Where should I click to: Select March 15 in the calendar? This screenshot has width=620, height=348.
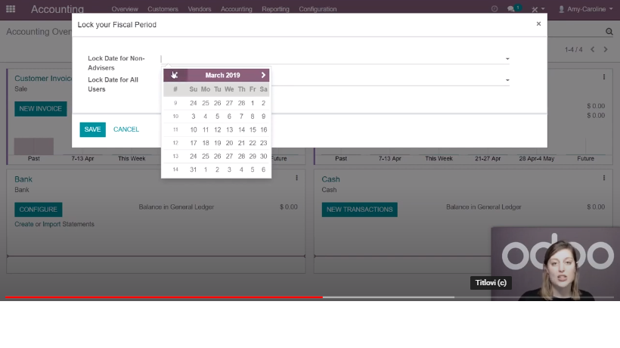point(253,129)
